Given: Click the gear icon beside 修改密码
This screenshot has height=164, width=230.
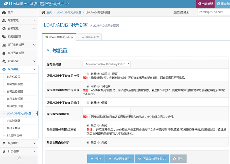Looking at the screenshot, I should [200, 3].
